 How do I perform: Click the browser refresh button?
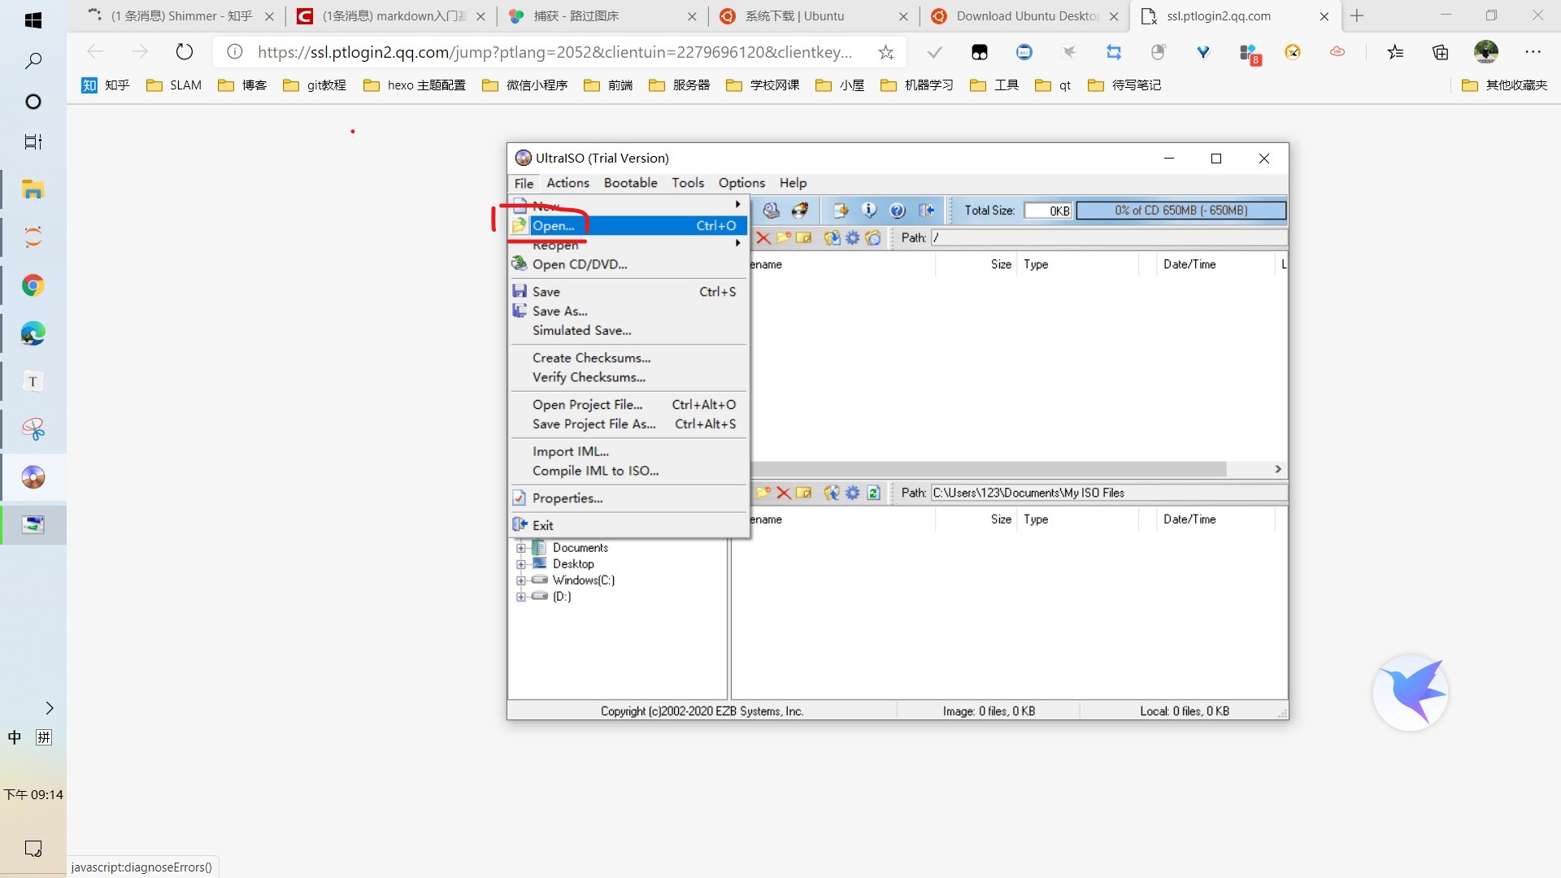tap(185, 52)
